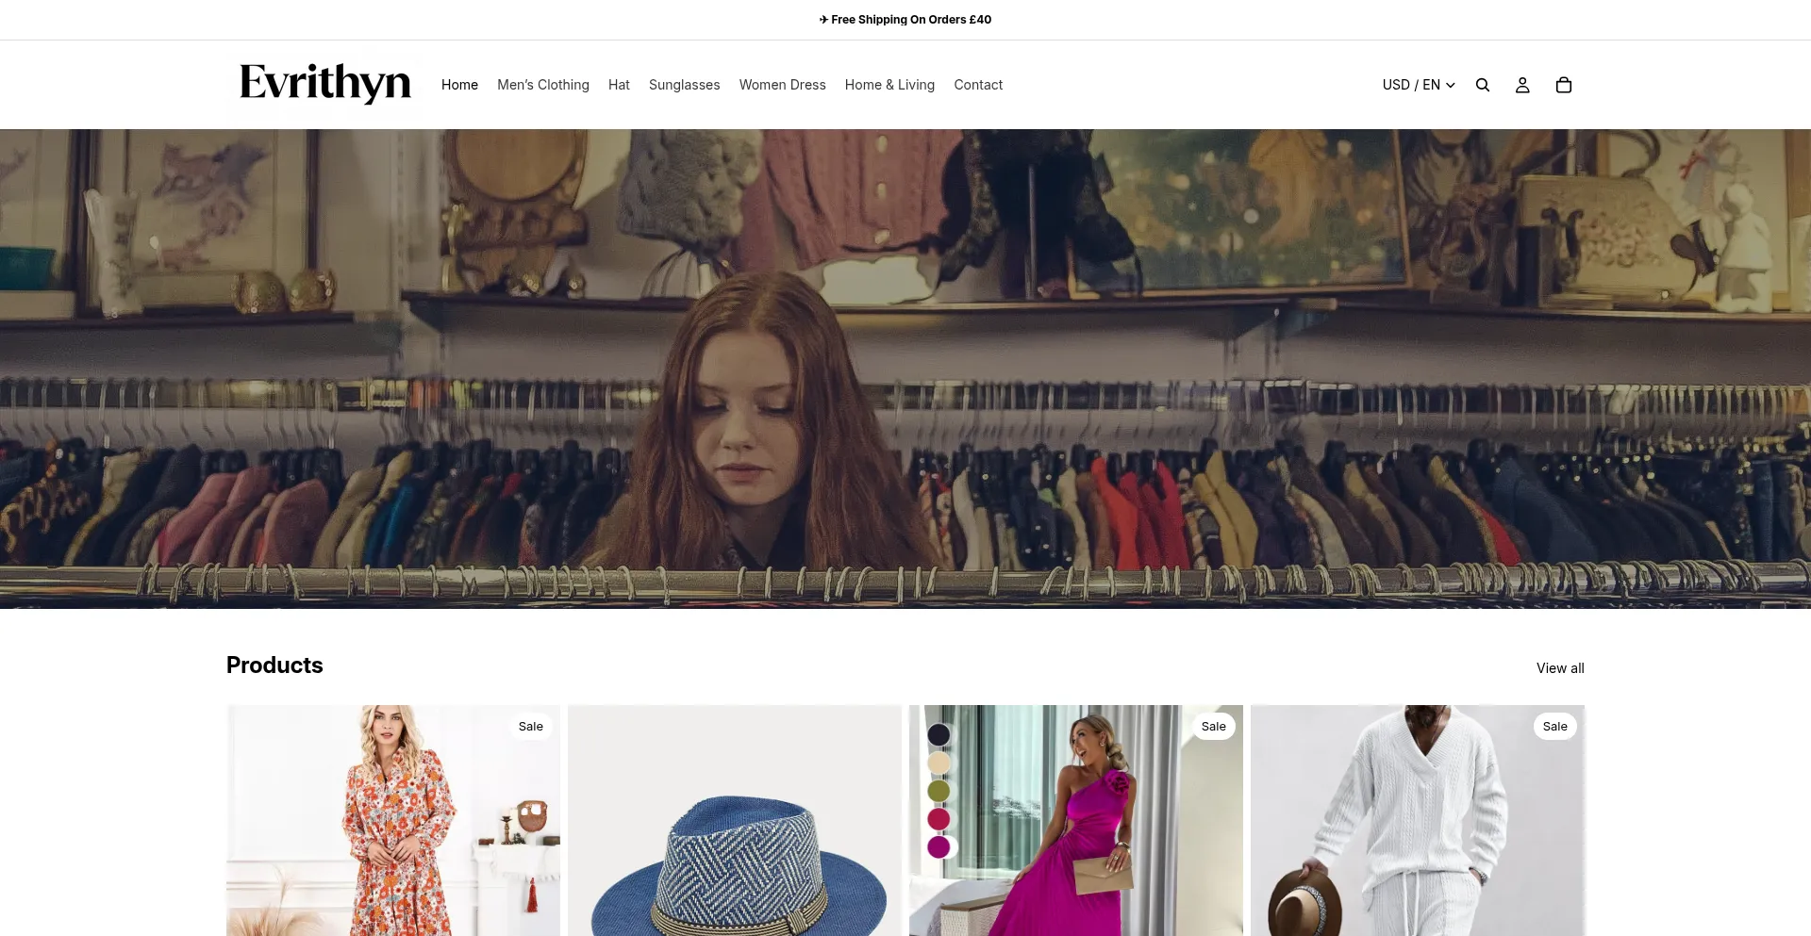
Task: Click the Sale badge on the white knit set
Action: pos(1555,727)
